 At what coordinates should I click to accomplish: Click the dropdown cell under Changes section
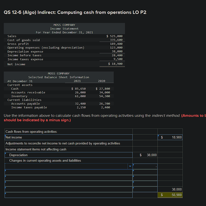67,166
